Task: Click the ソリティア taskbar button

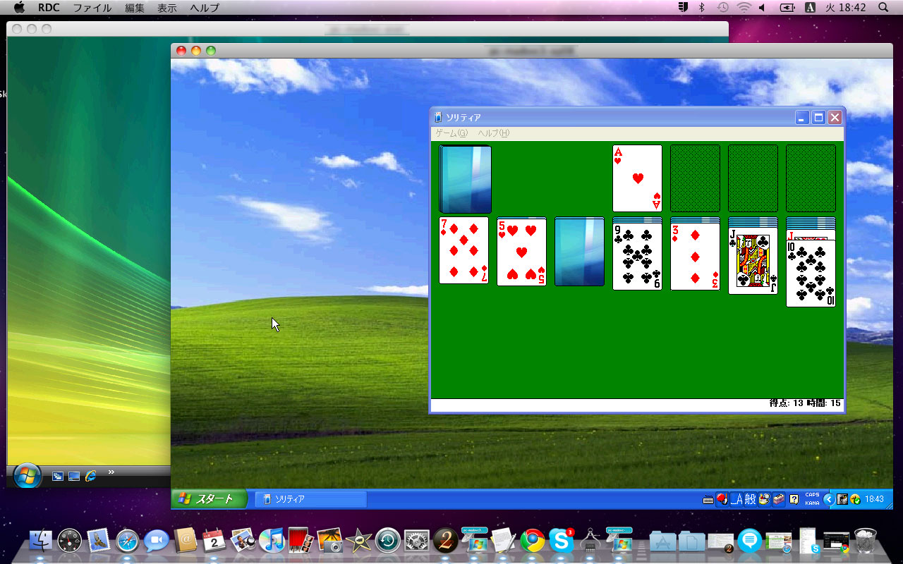Action: pyautogui.click(x=310, y=499)
